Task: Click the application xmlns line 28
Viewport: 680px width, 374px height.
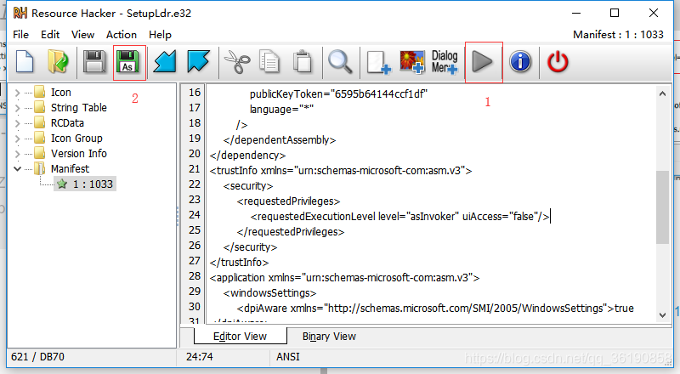Action: [x=344, y=277]
